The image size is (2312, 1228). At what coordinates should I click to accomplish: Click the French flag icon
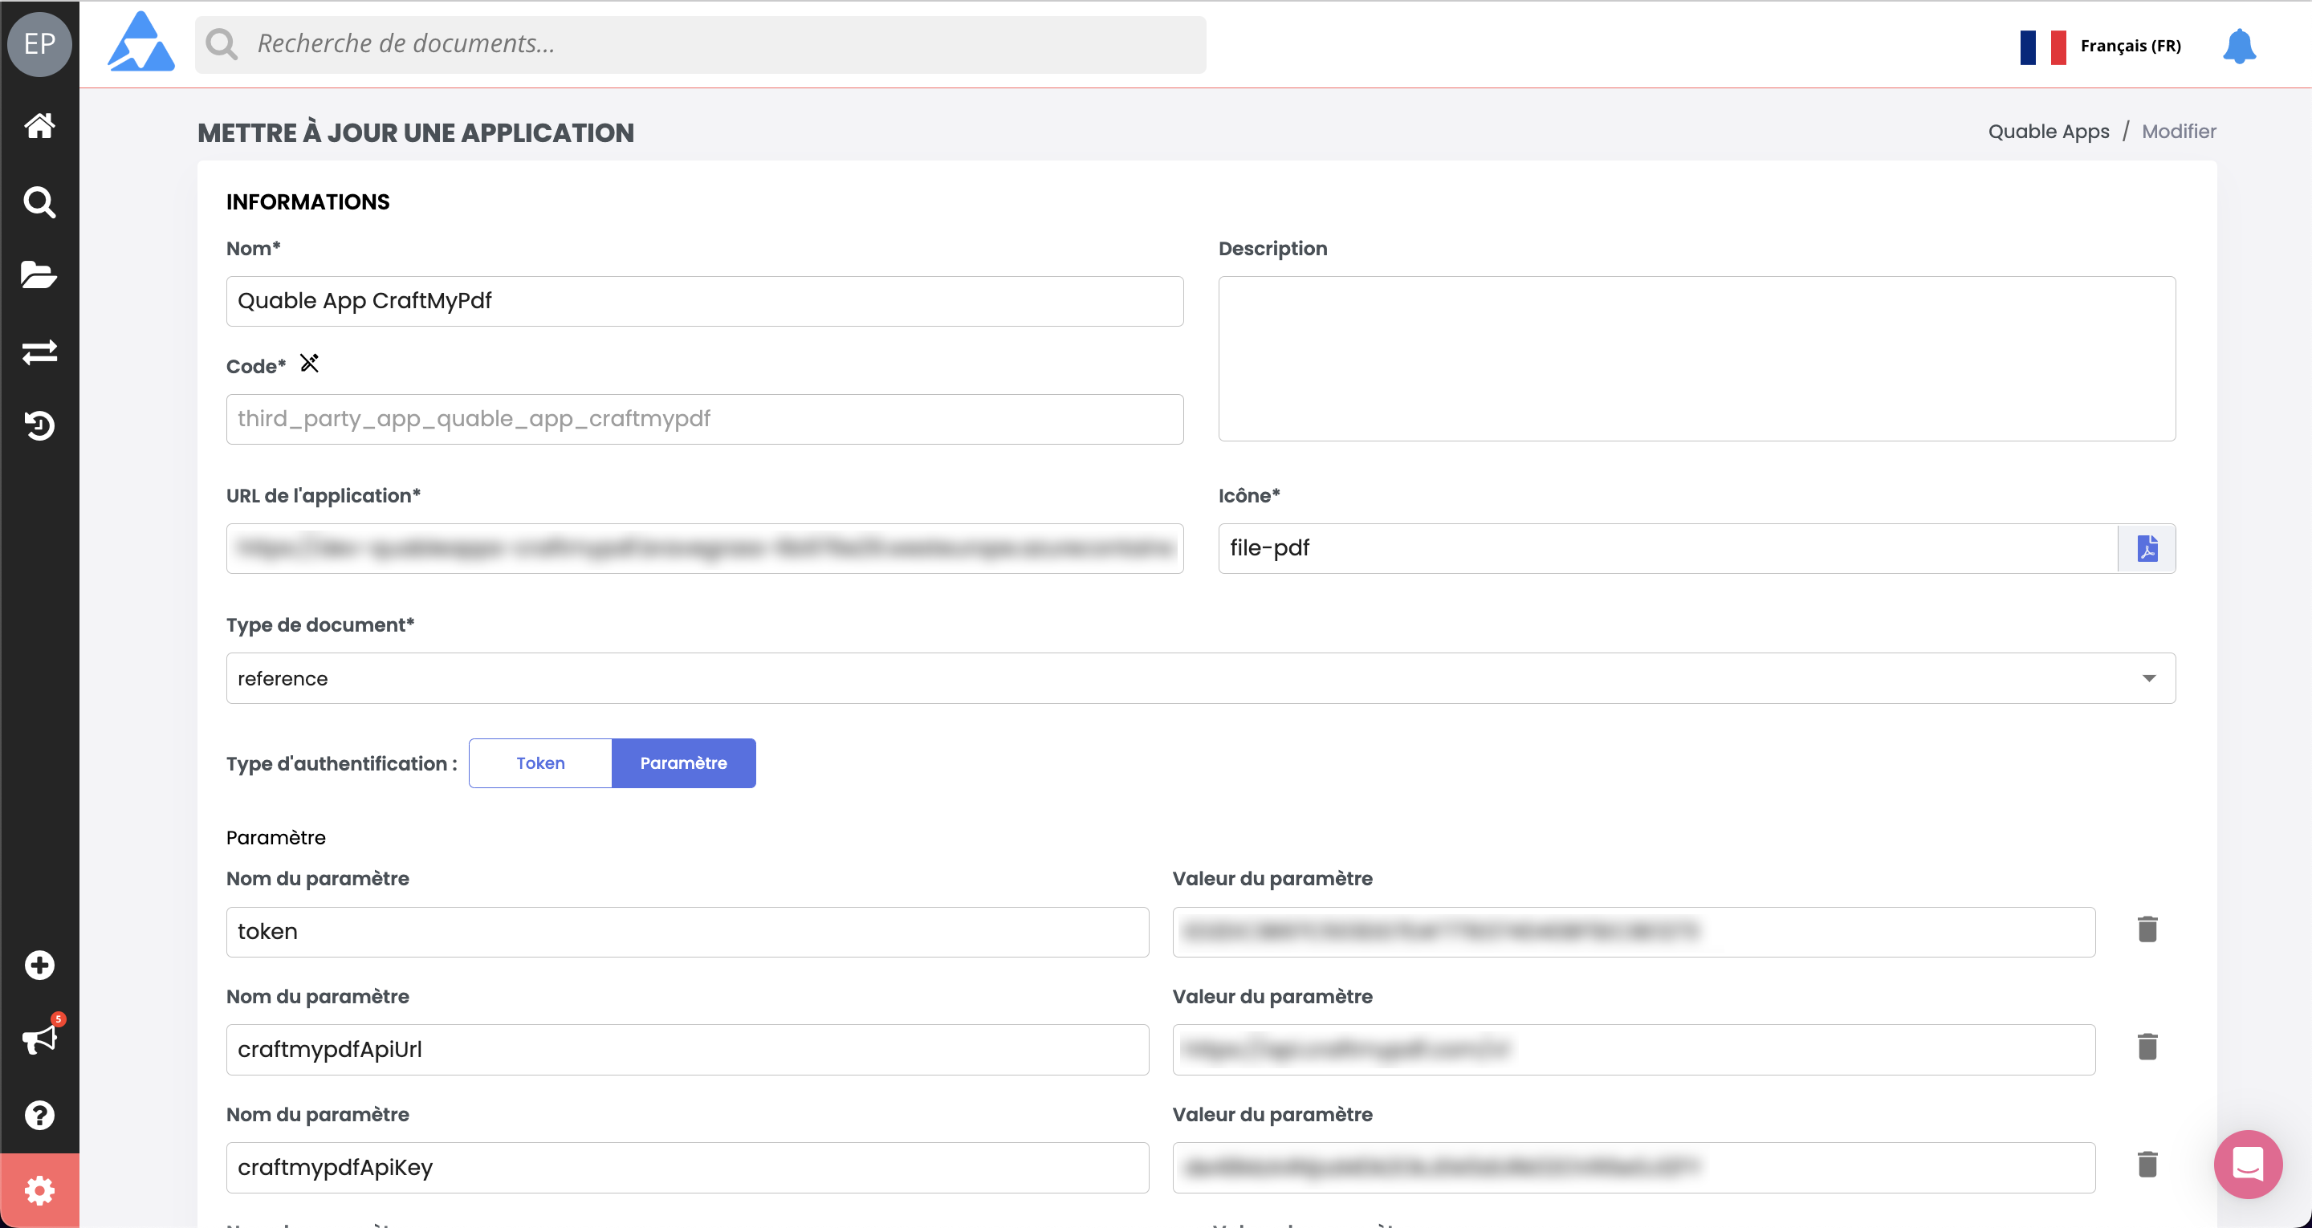[2043, 46]
